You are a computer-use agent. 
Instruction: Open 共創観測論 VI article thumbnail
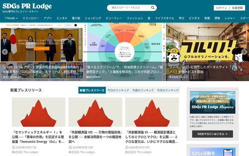click(152, 112)
